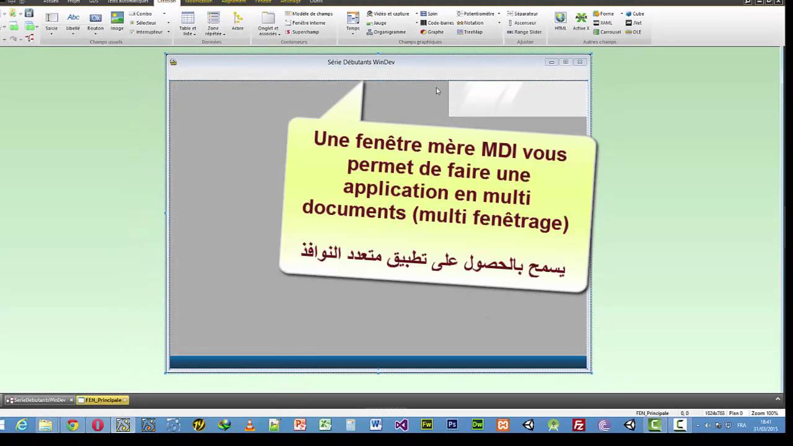Viewport: 793px width, 446px height.
Task: Insert a XAML control
Action: tap(603, 23)
